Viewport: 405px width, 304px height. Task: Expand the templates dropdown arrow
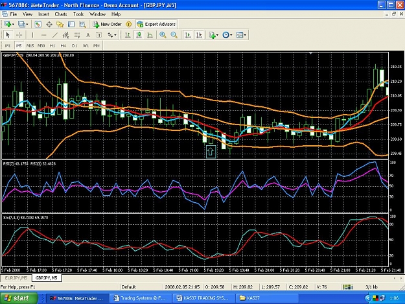(x=245, y=35)
